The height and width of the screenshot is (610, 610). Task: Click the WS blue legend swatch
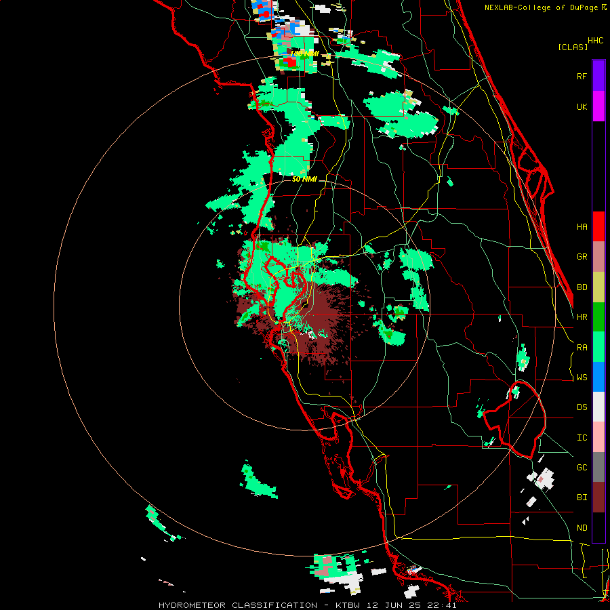pyautogui.click(x=598, y=377)
